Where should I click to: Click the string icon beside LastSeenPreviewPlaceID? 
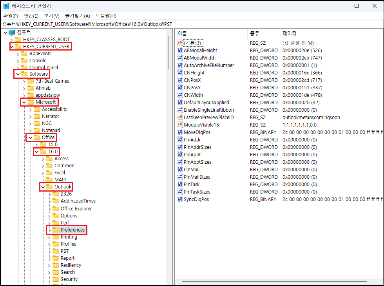coord(180,117)
